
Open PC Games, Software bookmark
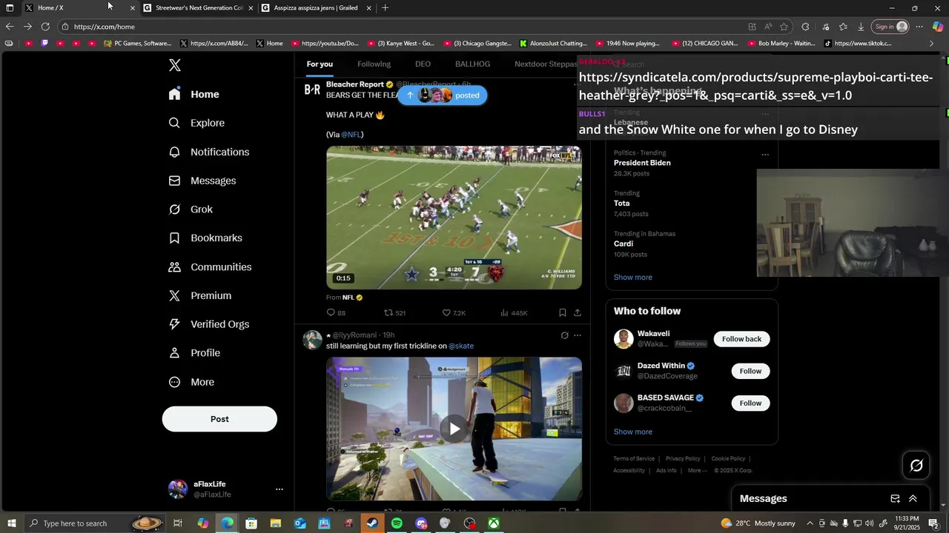tap(137, 44)
